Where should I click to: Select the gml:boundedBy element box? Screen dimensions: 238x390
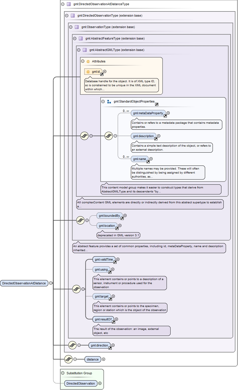(109, 216)
